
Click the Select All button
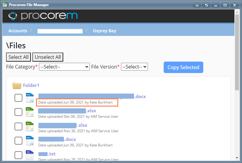click(x=18, y=57)
